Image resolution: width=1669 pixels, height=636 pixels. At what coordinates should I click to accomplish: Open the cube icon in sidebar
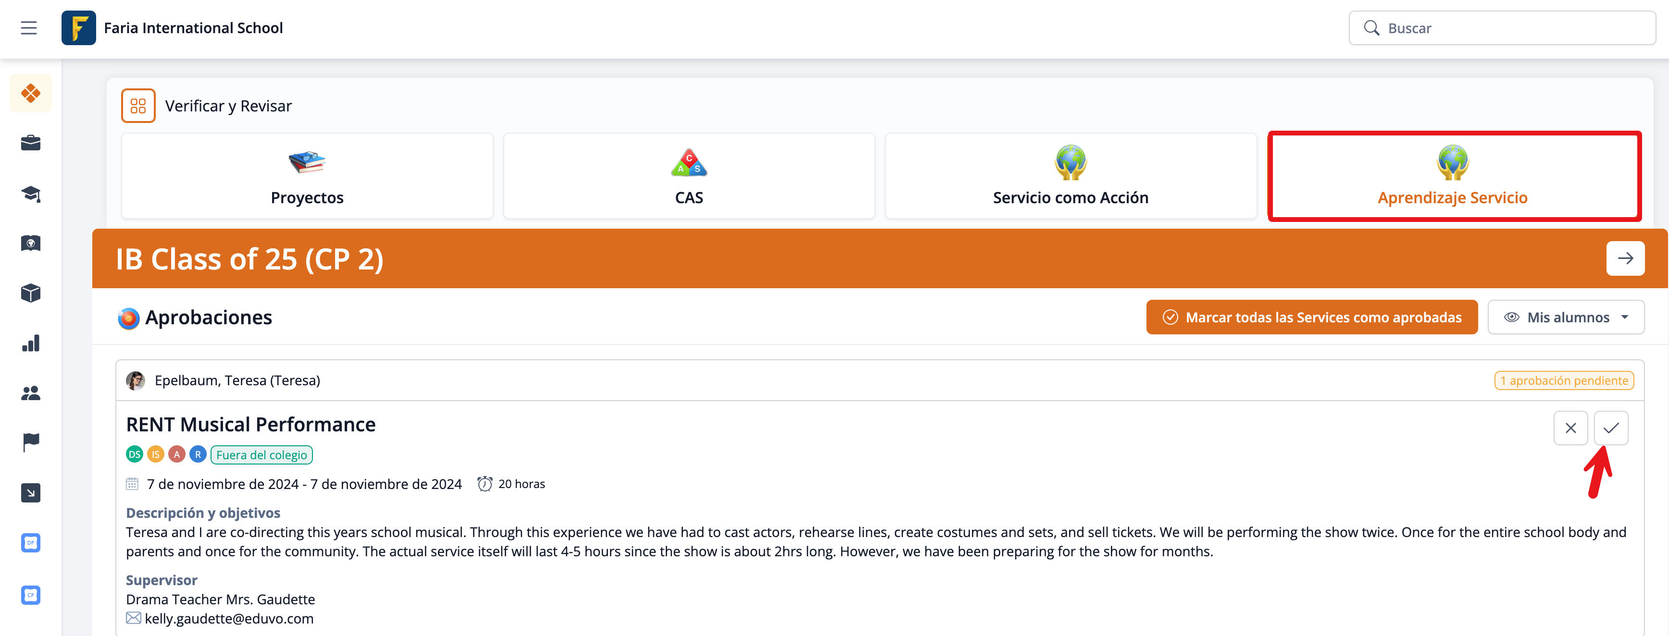coord(30,294)
